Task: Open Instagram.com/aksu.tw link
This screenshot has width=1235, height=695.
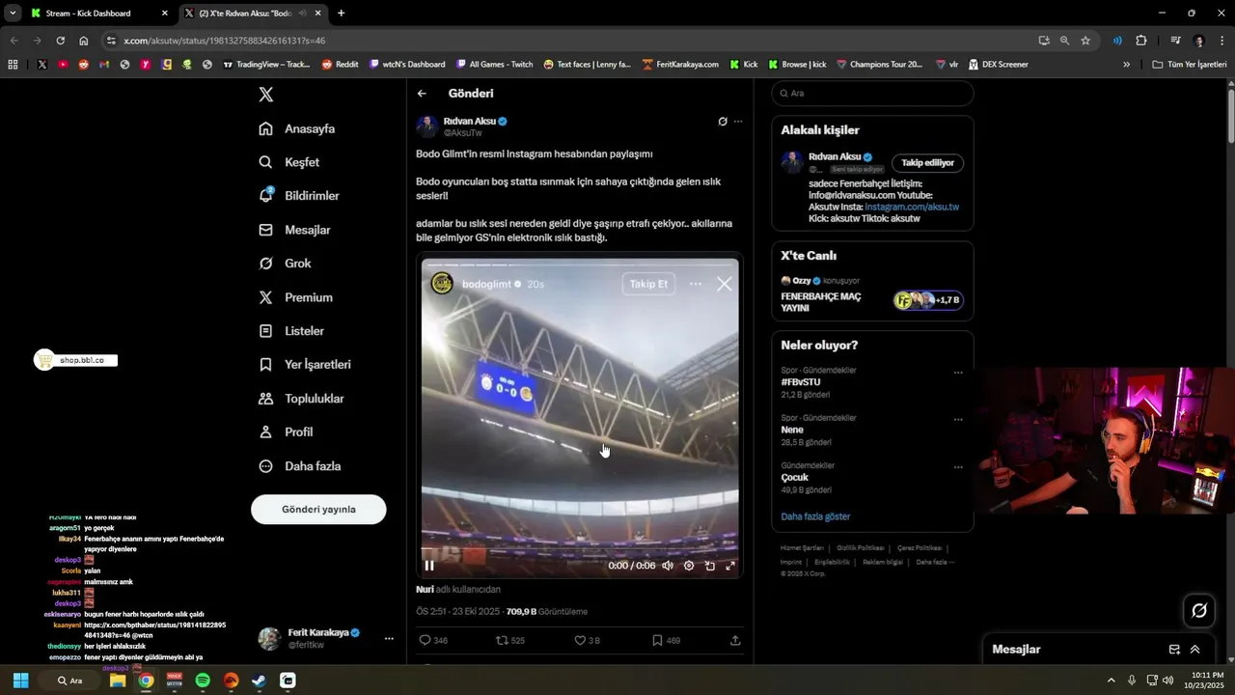Action: tap(912, 207)
